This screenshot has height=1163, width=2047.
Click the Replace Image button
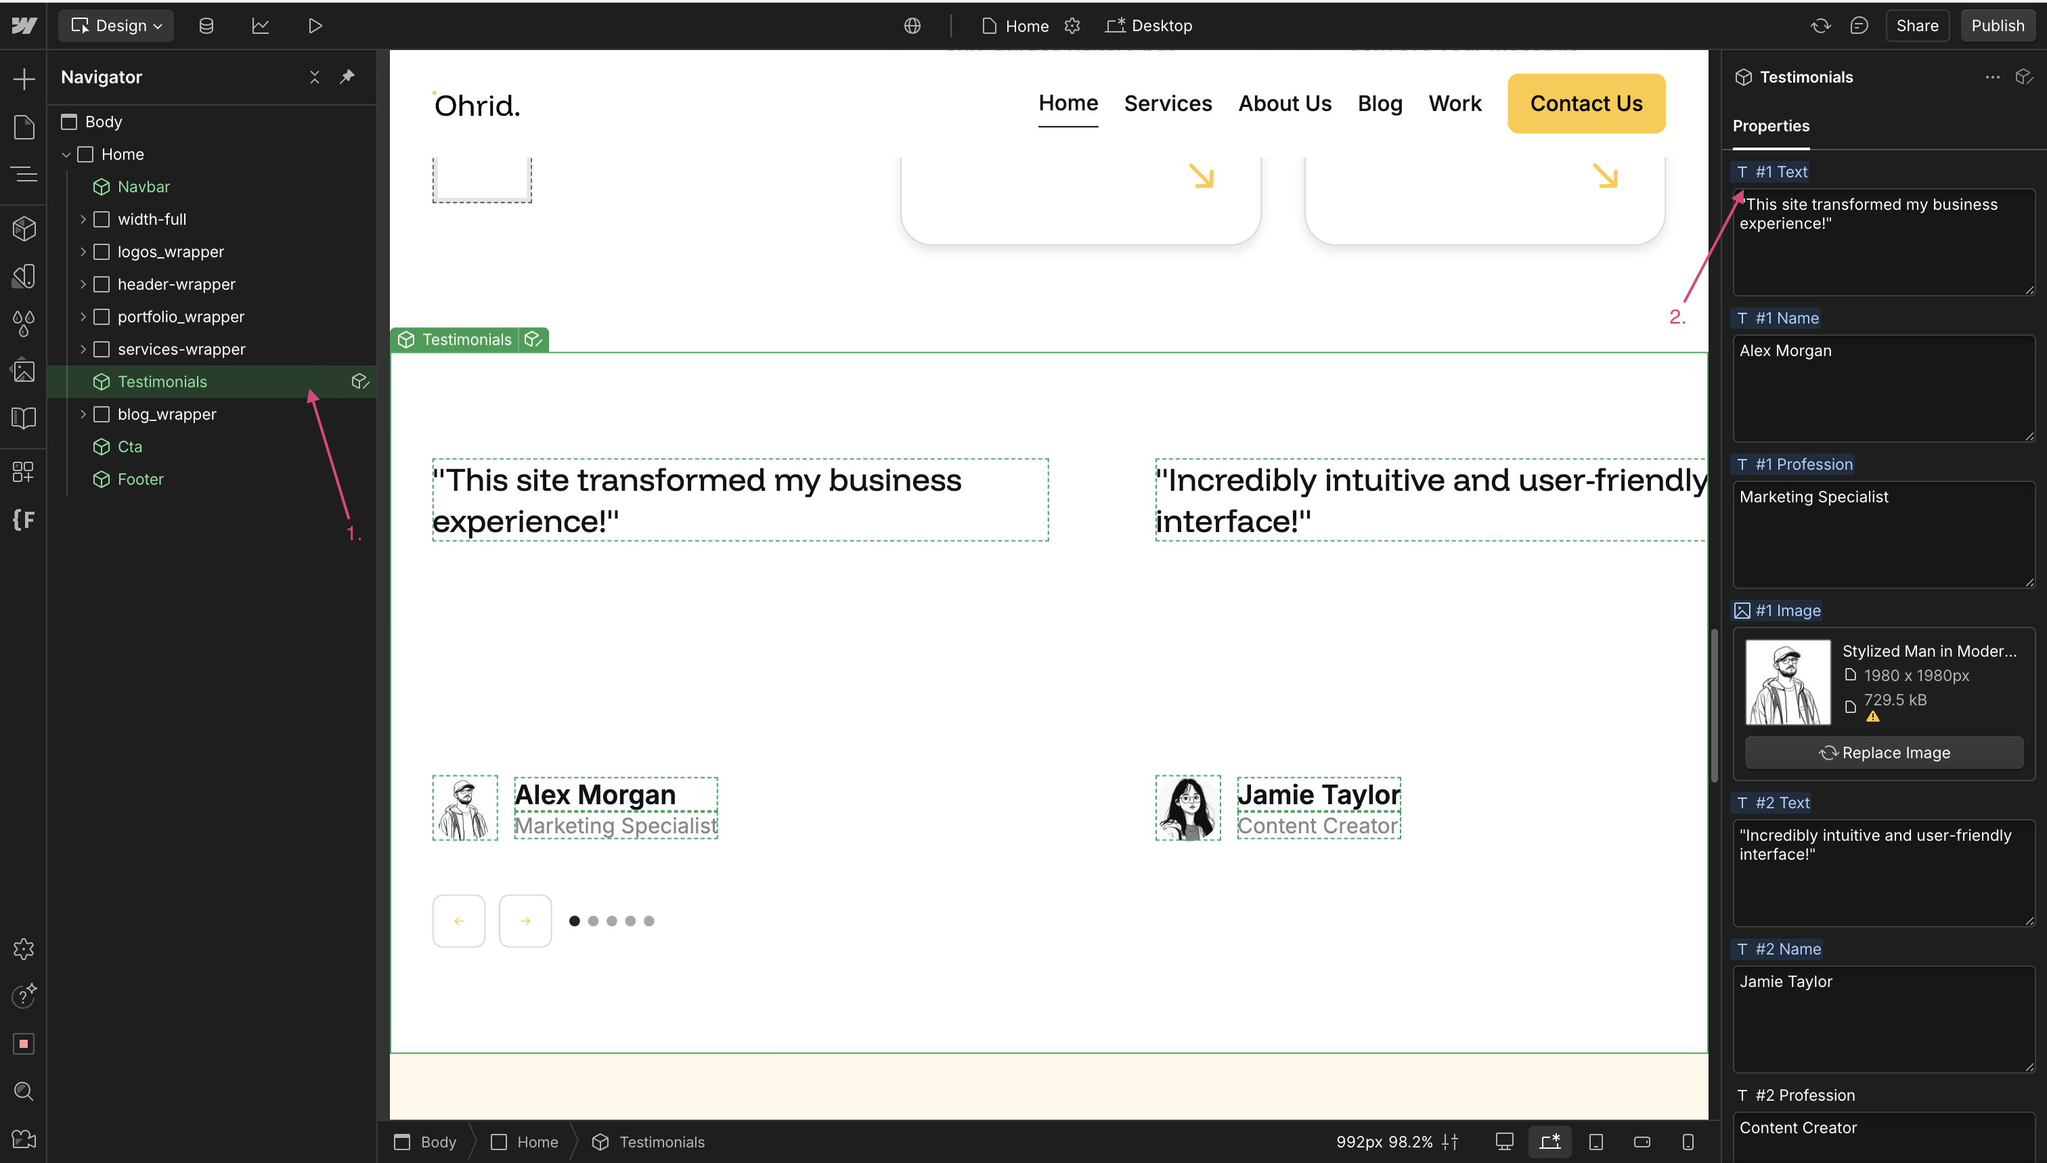(x=1884, y=753)
